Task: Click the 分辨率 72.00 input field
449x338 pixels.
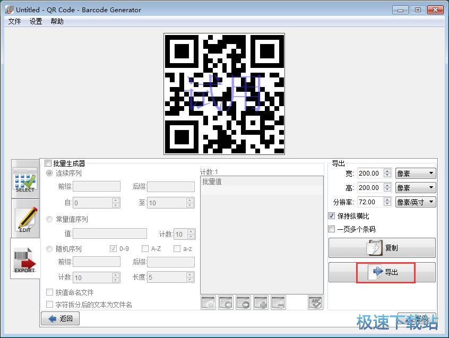Action: pos(370,202)
